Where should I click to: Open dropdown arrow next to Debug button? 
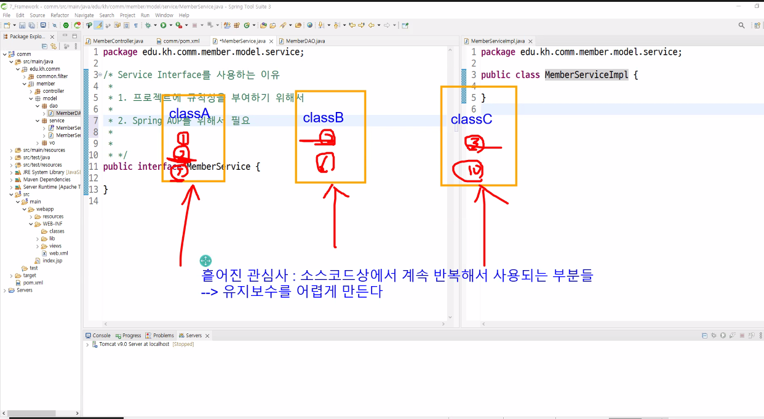[155, 25]
